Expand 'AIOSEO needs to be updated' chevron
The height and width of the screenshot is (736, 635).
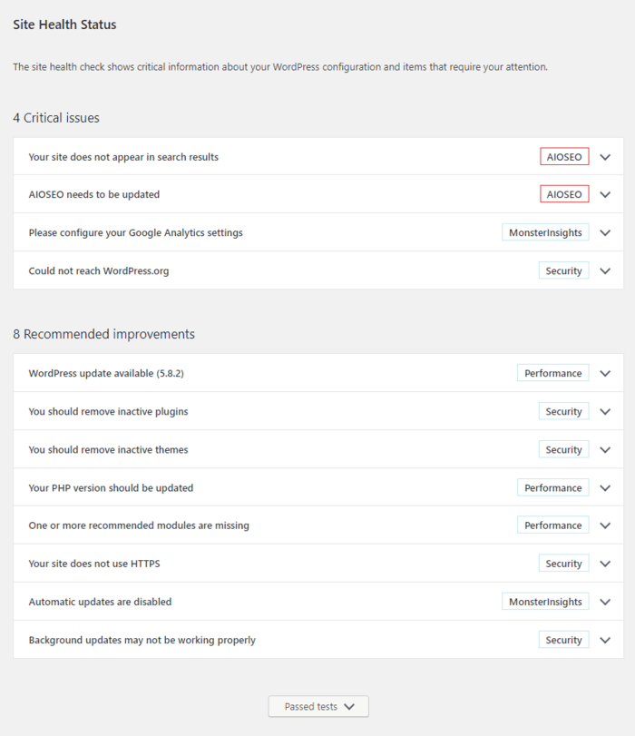click(x=605, y=195)
